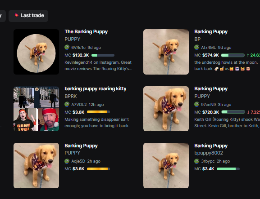The width and height of the screenshot is (260, 199).
Task: Click the spark icon in Last trade
Action: pyautogui.click(x=16, y=15)
